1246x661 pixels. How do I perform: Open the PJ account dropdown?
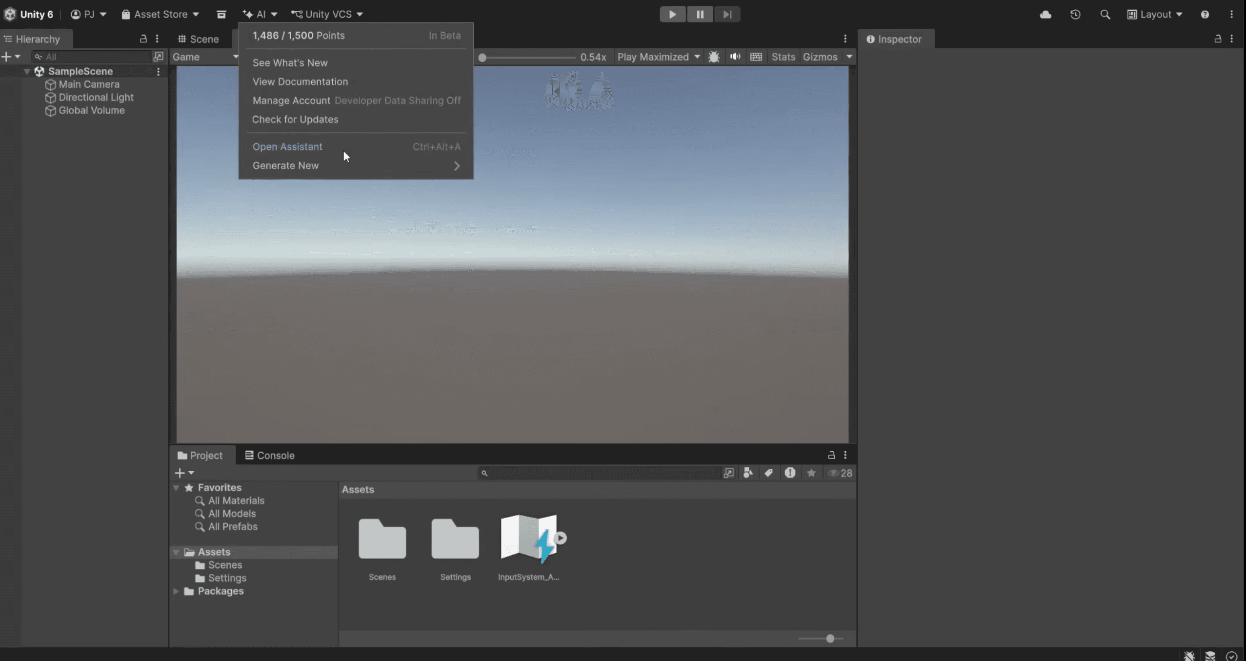pyautogui.click(x=88, y=14)
